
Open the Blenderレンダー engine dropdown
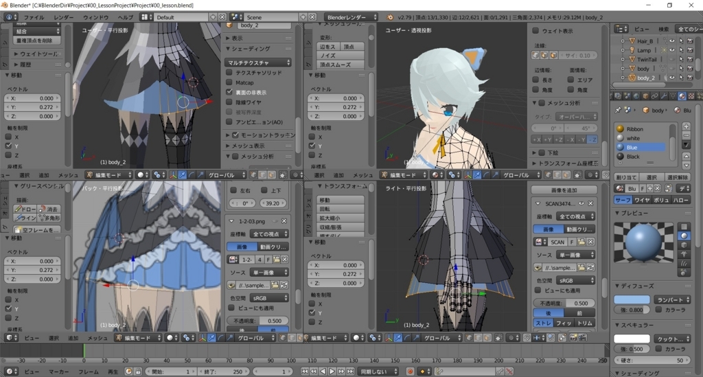[x=350, y=17]
